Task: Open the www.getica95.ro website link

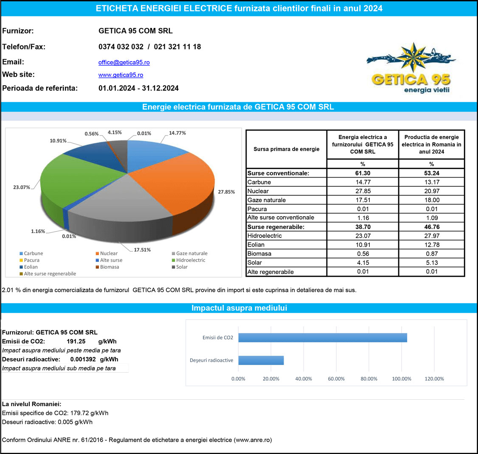Action: [121, 75]
